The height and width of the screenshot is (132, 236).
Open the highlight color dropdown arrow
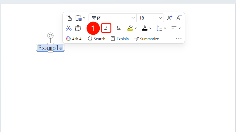pos(136,28)
